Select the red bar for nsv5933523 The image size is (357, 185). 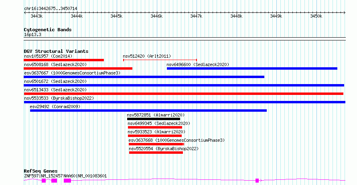coord(155,136)
